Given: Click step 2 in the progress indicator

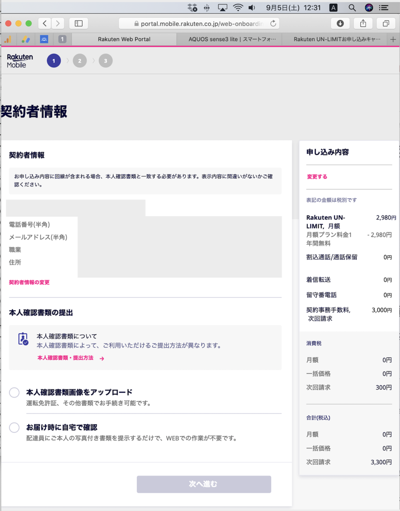Looking at the screenshot, I should (80, 60).
